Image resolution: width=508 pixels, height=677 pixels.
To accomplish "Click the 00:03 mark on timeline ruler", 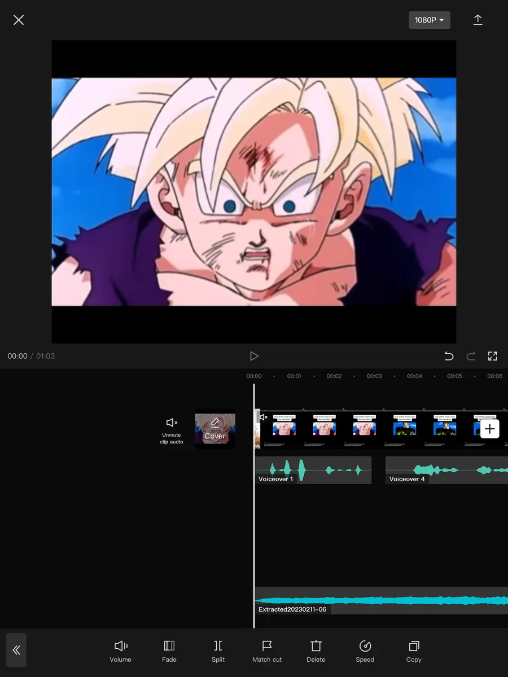I will tap(374, 376).
